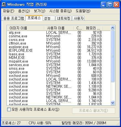Maximize the Task Manager window
121x127 pixels.
coord(110,4)
